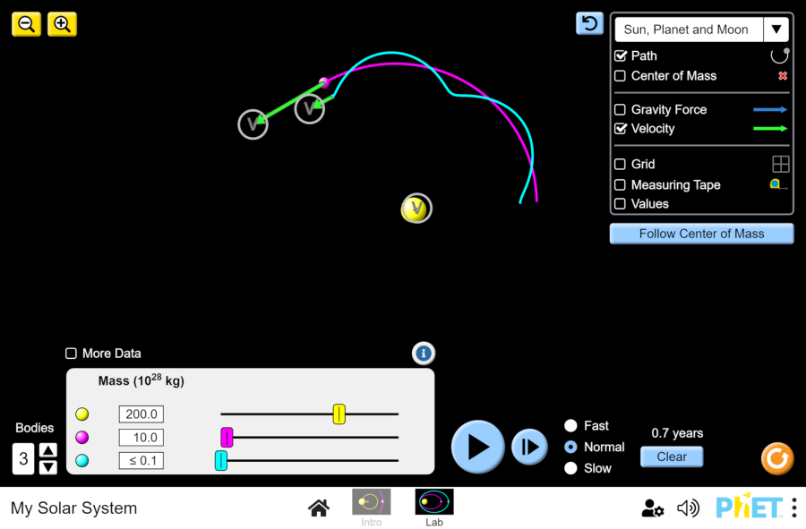Image resolution: width=806 pixels, height=529 pixels.
Task: Enable the Grid checkbox
Action: [621, 164]
